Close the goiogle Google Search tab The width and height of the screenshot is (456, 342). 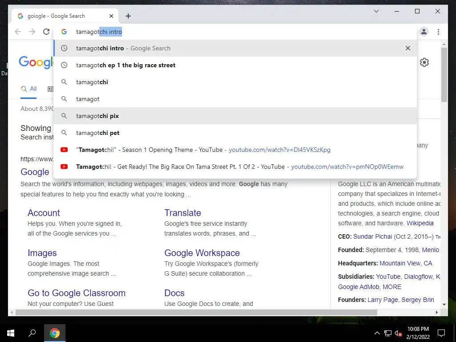click(x=111, y=16)
